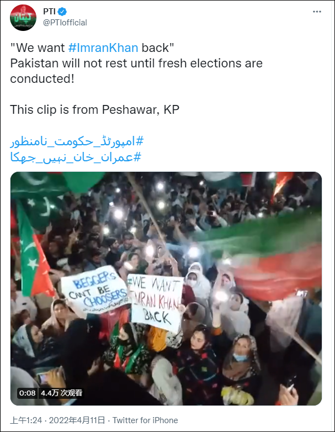Open the first Urdu hashtag link
335x432 pixels.
tap(77, 141)
